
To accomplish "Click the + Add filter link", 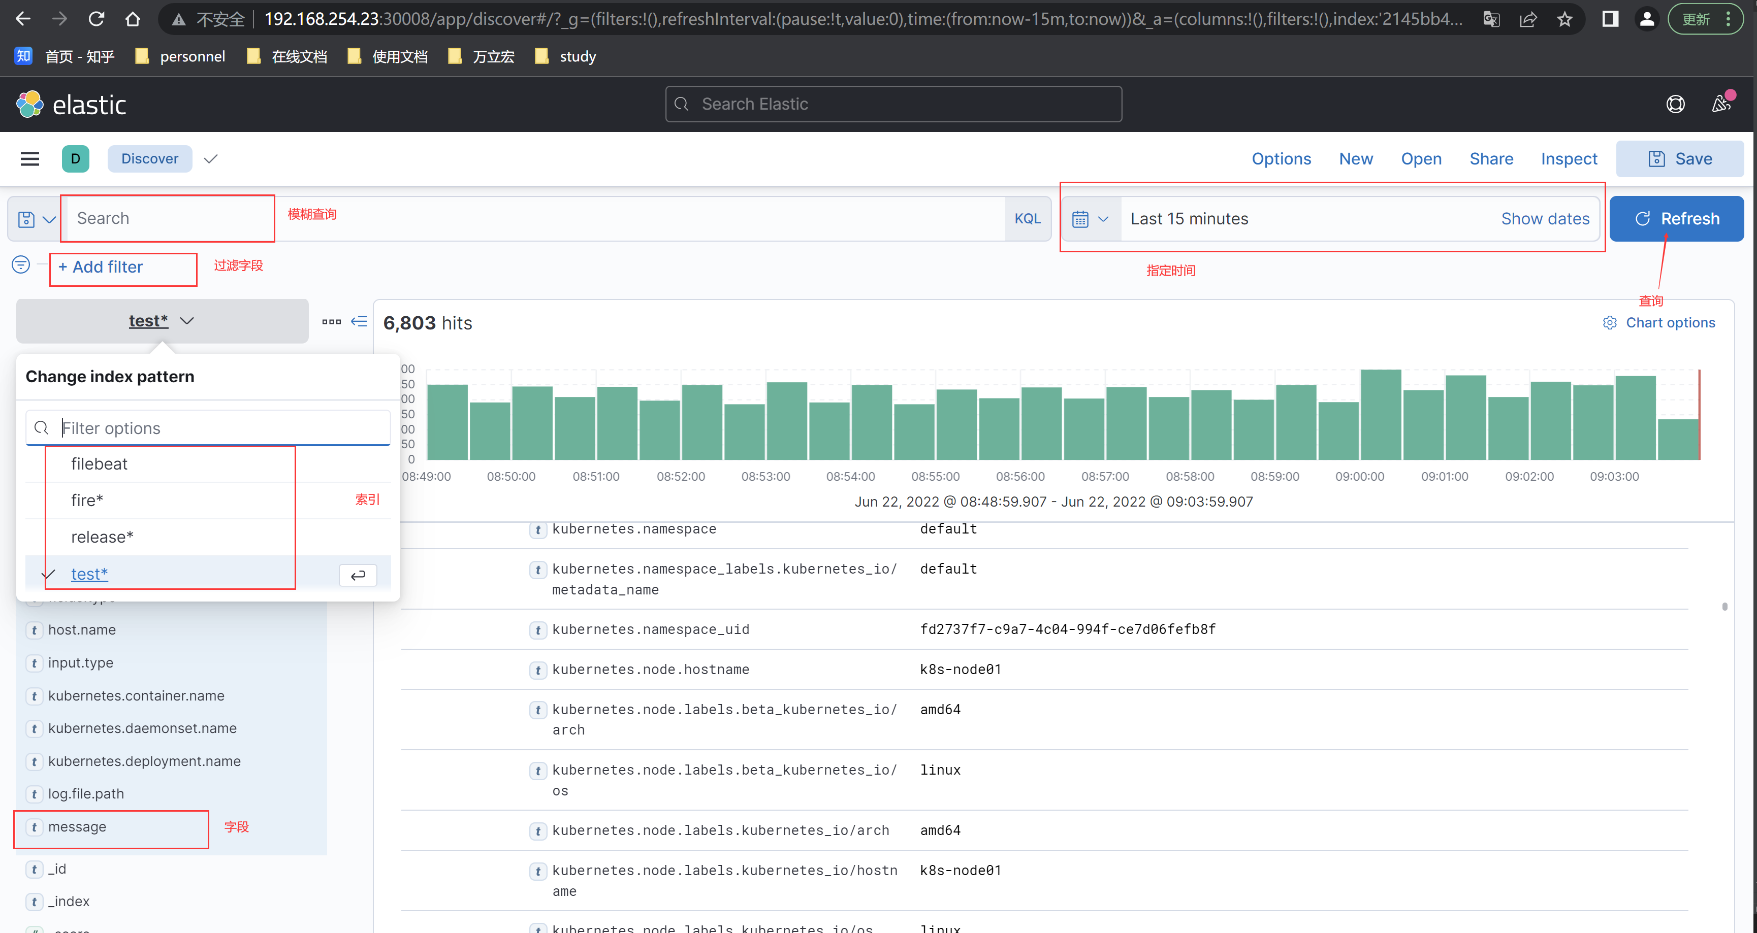I will click(101, 267).
